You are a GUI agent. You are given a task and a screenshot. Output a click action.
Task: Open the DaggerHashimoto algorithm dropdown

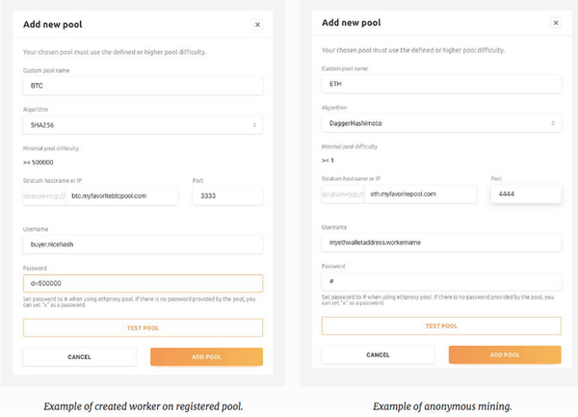click(441, 123)
